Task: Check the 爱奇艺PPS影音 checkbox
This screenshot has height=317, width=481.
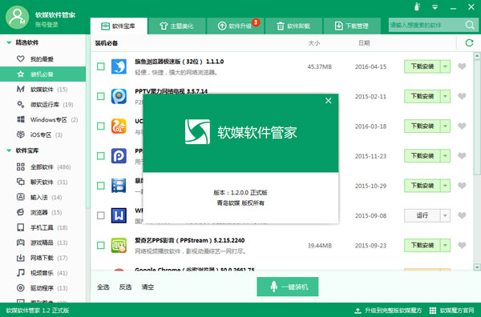Action: pyautogui.click(x=101, y=245)
